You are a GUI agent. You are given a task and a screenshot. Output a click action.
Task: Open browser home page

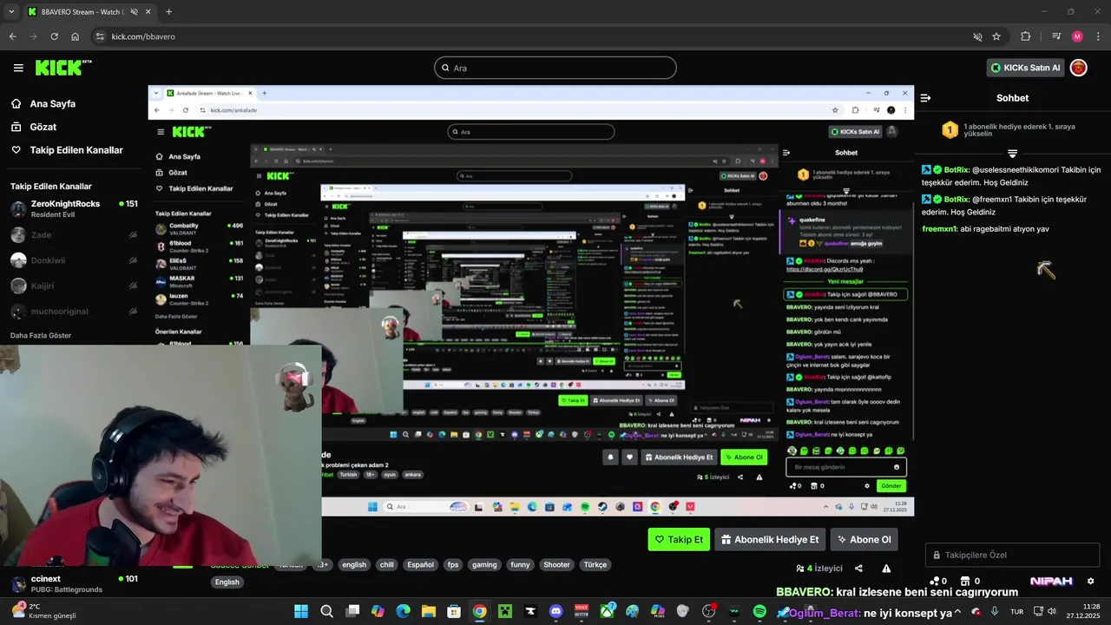click(76, 36)
